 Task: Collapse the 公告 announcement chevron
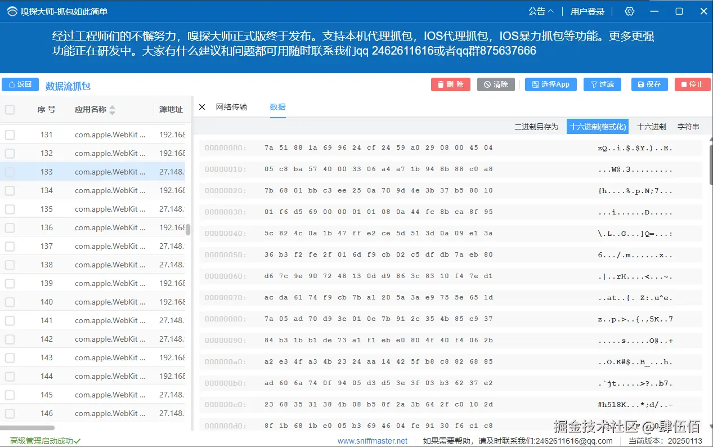pyautogui.click(x=552, y=11)
